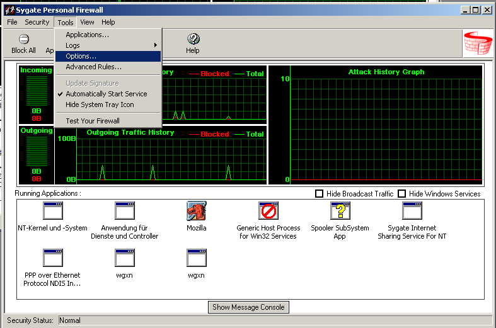Select the Mozilla application icon
The height and width of the screenshot is (328, 496).
point(197,211)
